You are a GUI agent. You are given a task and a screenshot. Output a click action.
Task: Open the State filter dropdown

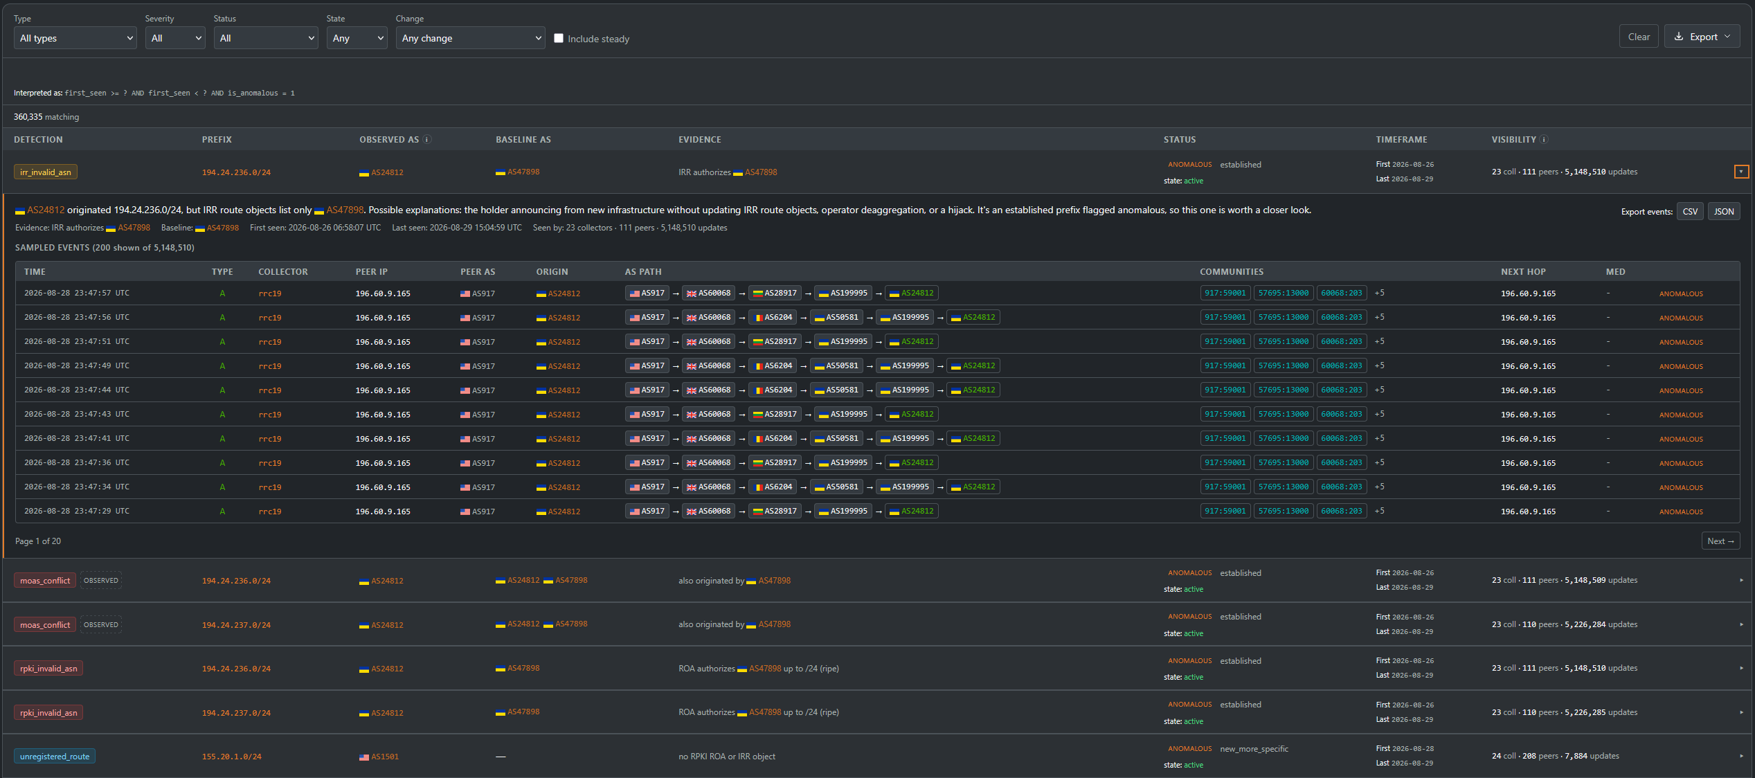click(357, 38)
